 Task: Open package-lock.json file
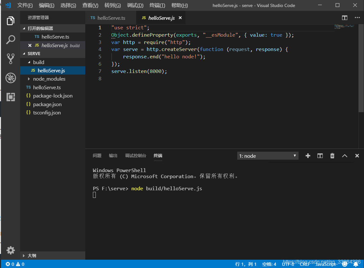click(x=53, y=96)
